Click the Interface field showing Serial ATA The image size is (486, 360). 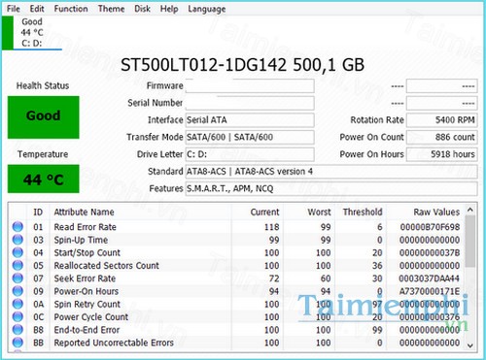coord(250,120)
